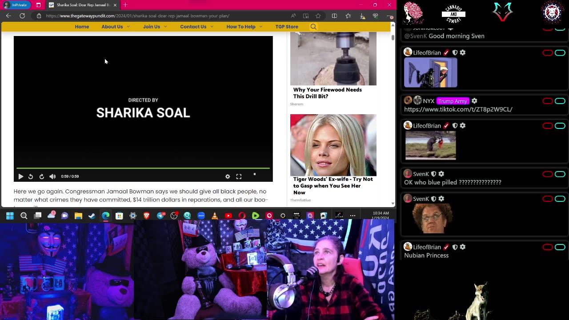Open Steam from the taskbar

[x=92, y=216]
